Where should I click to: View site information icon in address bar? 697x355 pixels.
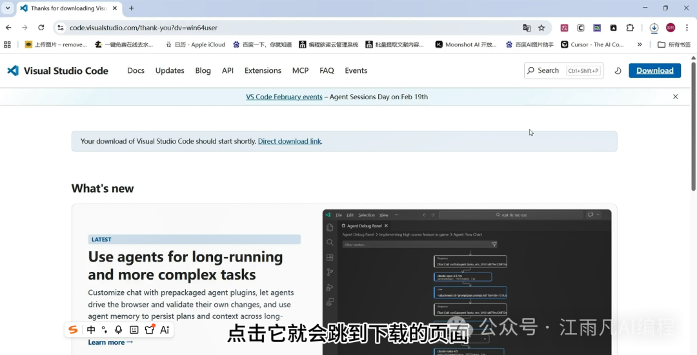[x=61, y=28]
